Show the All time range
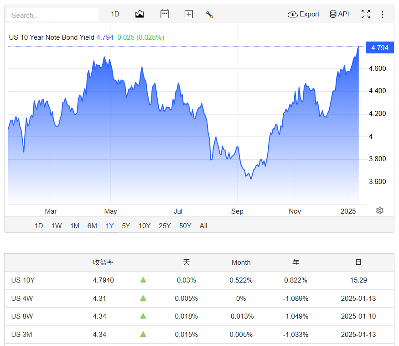The image size is (399, 346). pyautogui.click(x=203, y=225)
